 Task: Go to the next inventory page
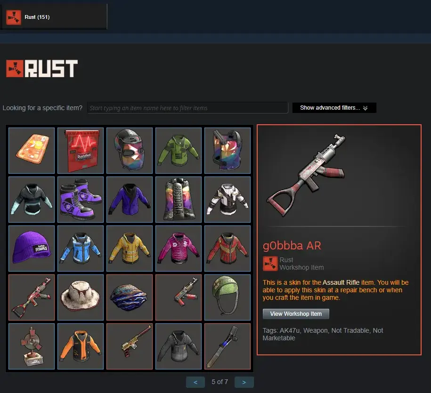click(x=244, y=382)
